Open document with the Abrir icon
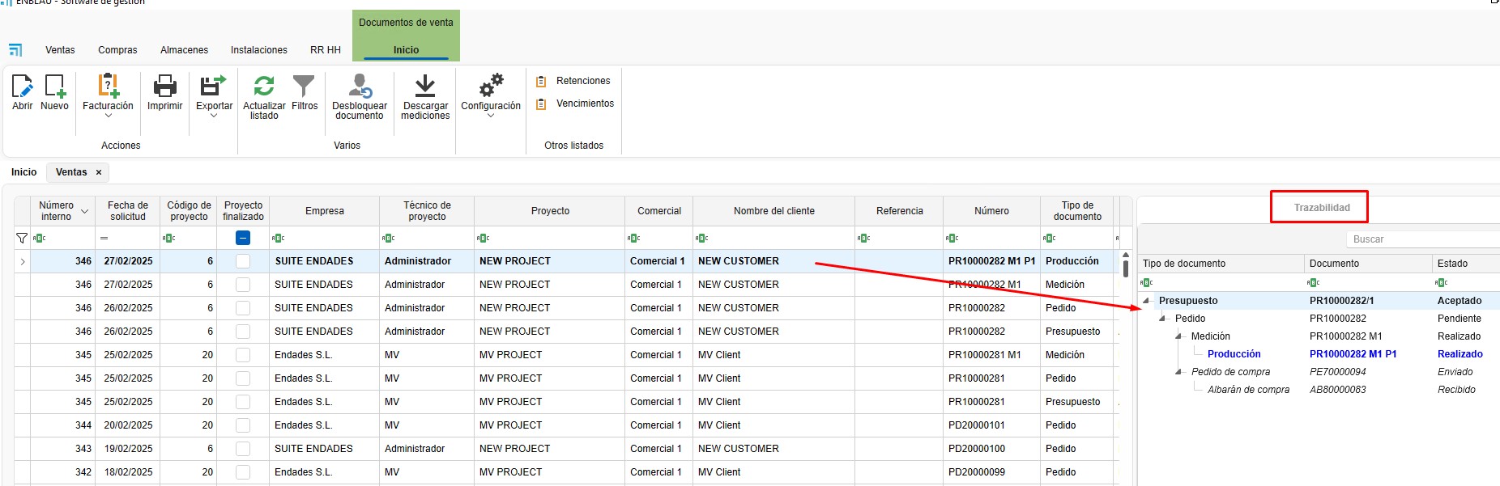 [x=22, y=85]
